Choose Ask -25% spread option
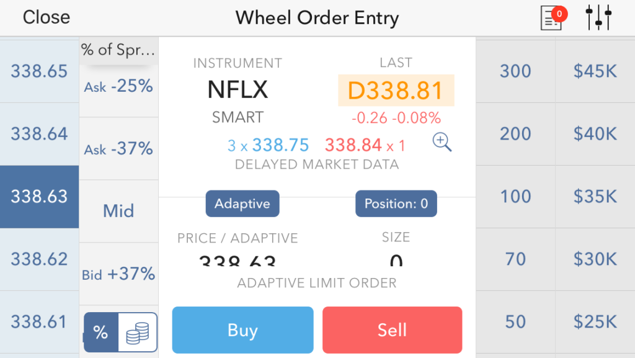Viewport: 635px width, 358px height. pos(118,86)
